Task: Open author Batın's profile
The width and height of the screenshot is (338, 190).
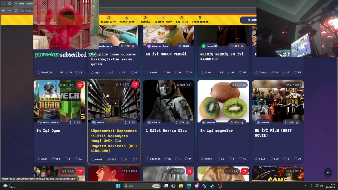Action: pyautogui.click(x=98, y=122)
